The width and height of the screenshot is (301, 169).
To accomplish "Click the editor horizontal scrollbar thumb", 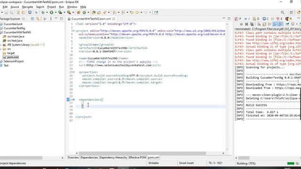I will [x=142, y=154].
